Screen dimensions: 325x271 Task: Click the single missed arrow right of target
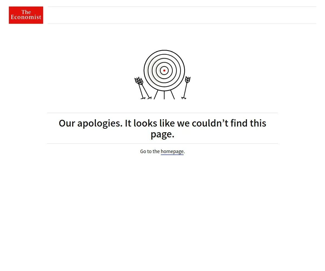click(x=186, y=88)
